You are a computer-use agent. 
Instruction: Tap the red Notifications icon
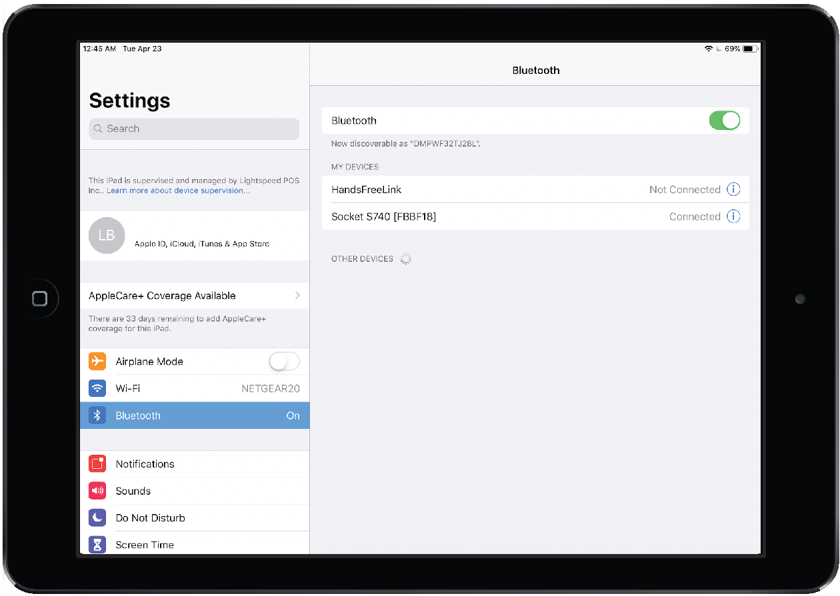[97, 464]
